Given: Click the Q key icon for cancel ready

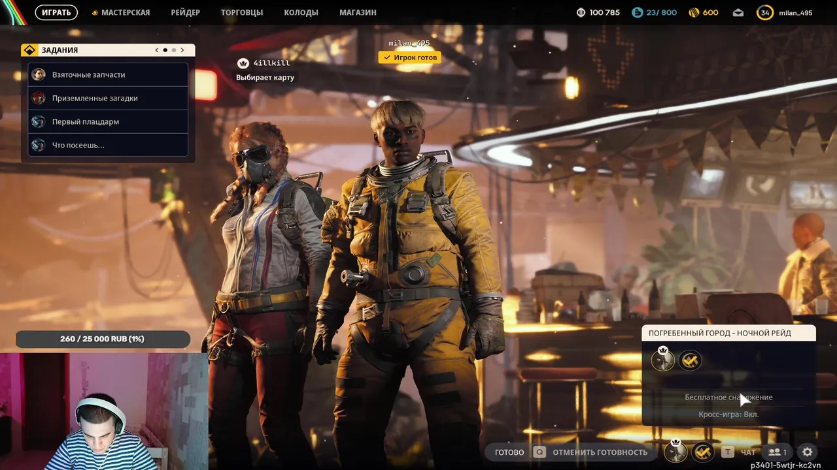Looking at the screenshot, I should pyautogui.click(x=539, y=452).
